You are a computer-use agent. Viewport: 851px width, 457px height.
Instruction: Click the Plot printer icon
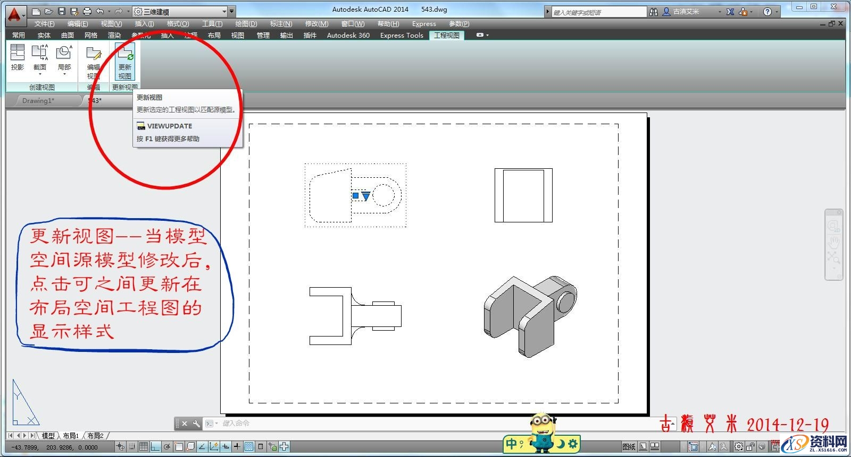[87, 11]
